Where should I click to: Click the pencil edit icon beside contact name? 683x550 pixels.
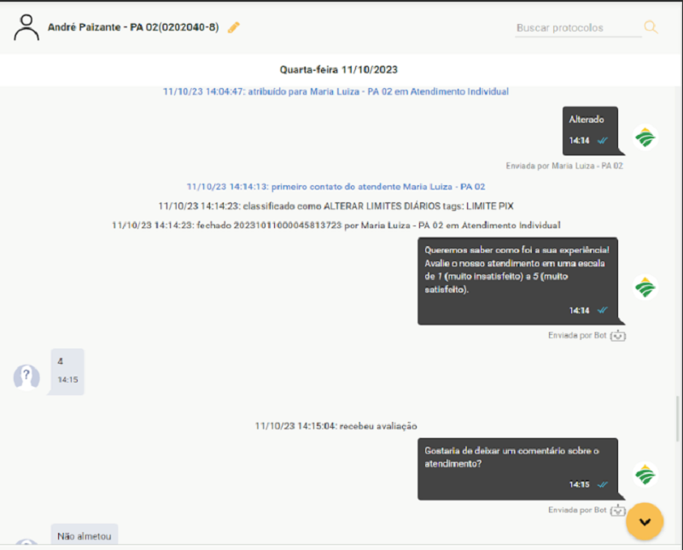click(234, 27)
